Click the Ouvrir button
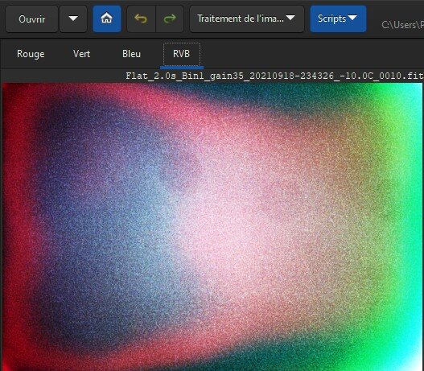424x371 pixels. point(31,19)
